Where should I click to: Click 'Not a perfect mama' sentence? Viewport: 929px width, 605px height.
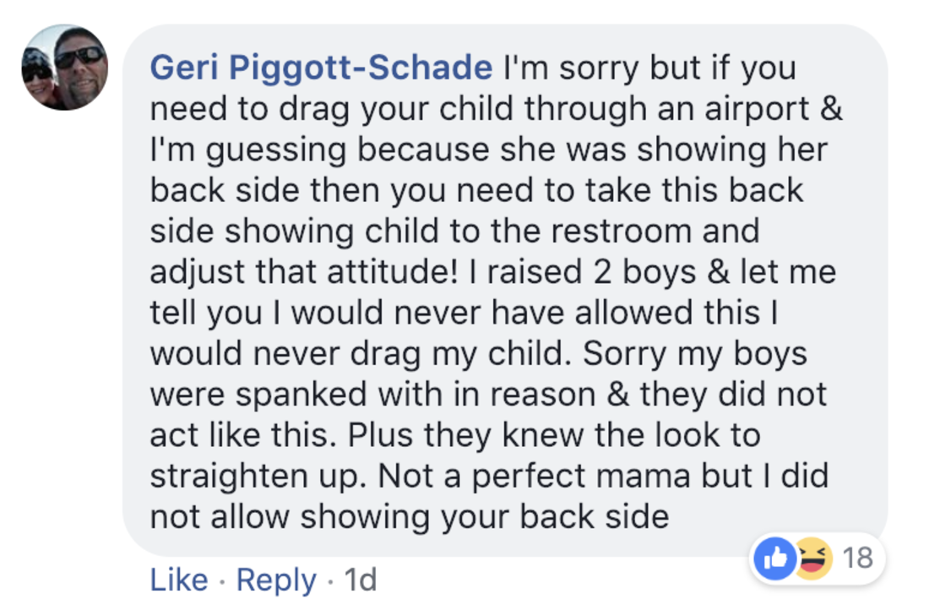[535, 476]
